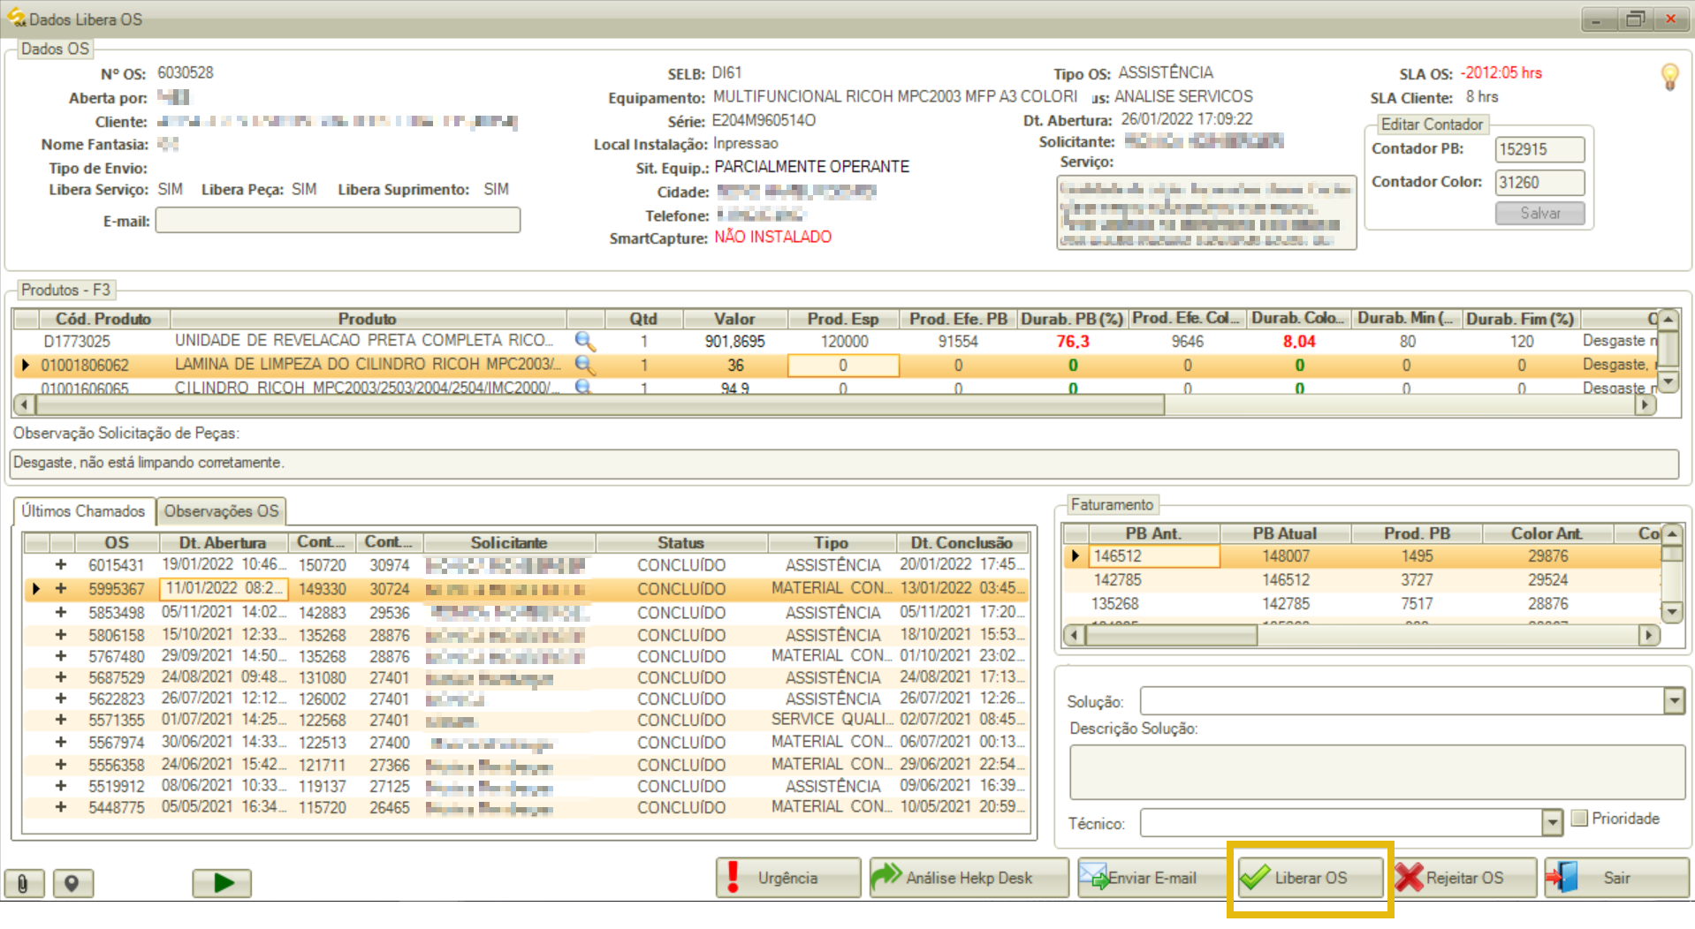Click the PB Atual column header
This screenshot has height=929, width=1695.
tap(1285, 533)
